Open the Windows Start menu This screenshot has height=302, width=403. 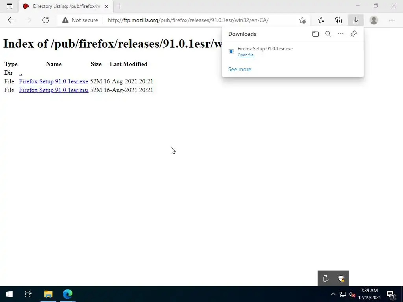(9, 294)
